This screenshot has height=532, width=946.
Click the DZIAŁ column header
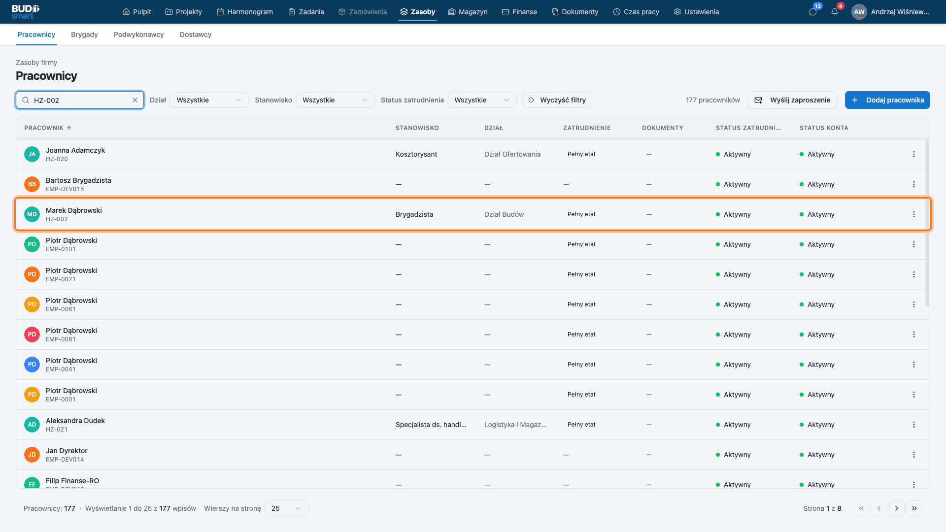coord(494,128)
